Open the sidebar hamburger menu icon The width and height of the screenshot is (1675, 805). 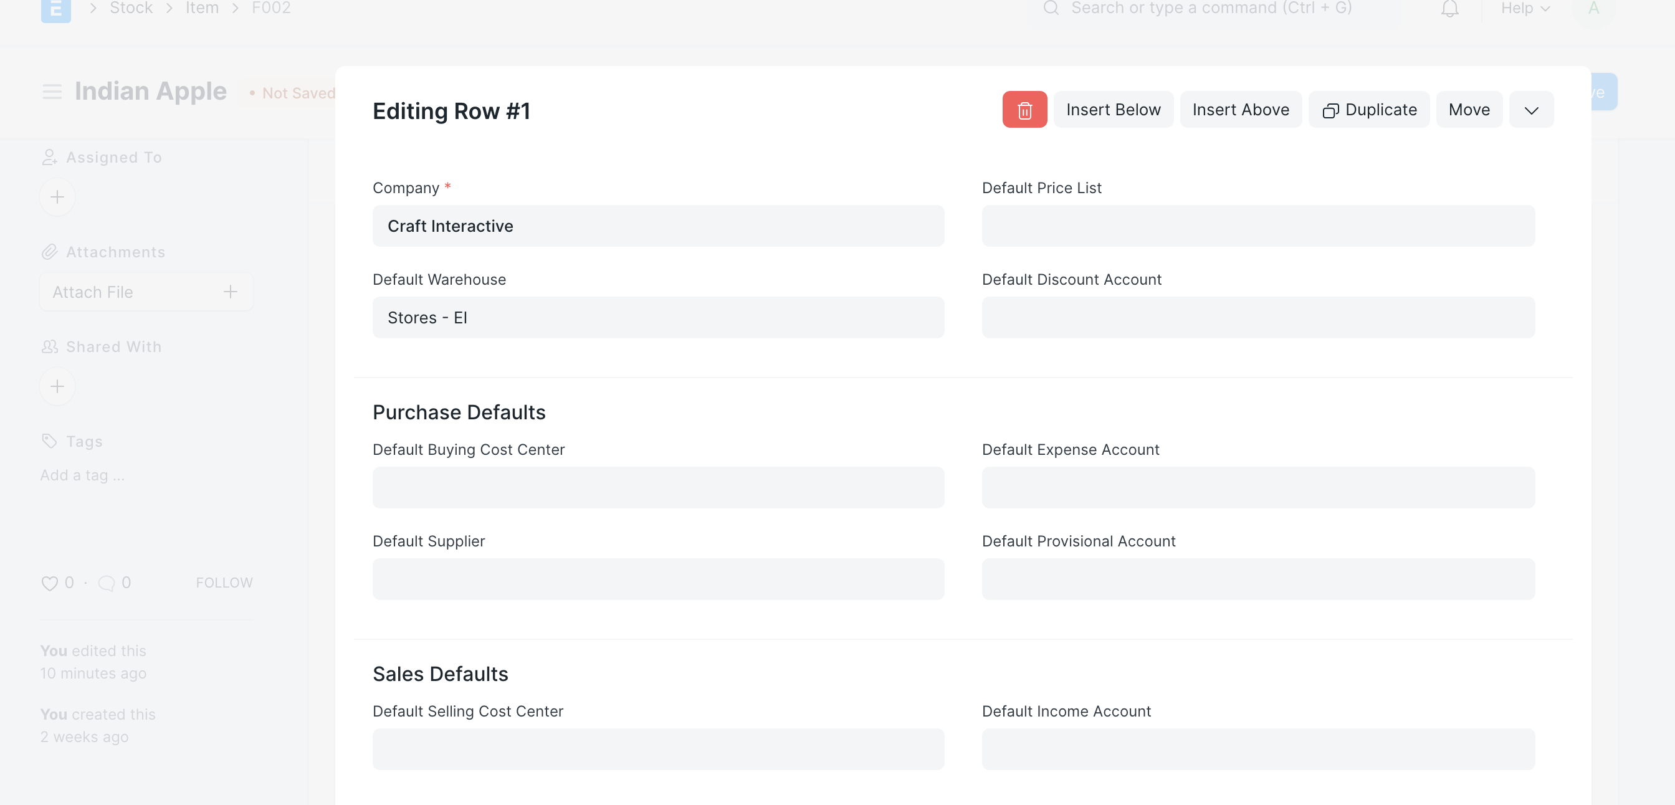pos(51,91)
